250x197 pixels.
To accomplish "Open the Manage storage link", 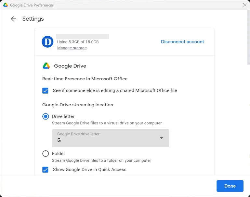I will 72,48.
